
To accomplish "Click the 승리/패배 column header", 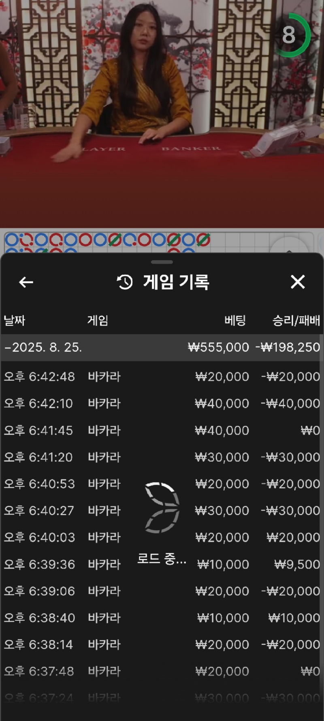I will pyautogui.click(x=296, y=320).
